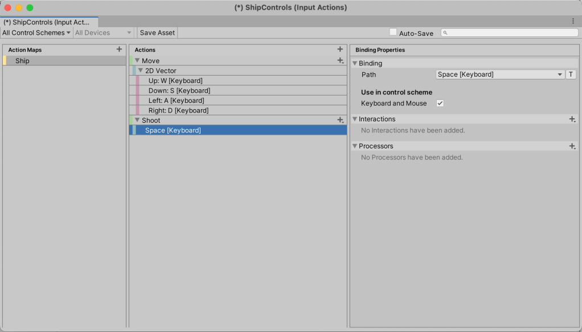The image size is (582, 332).
Task: Add a new action map with plus icon
Action: click(x=119, y=49)
